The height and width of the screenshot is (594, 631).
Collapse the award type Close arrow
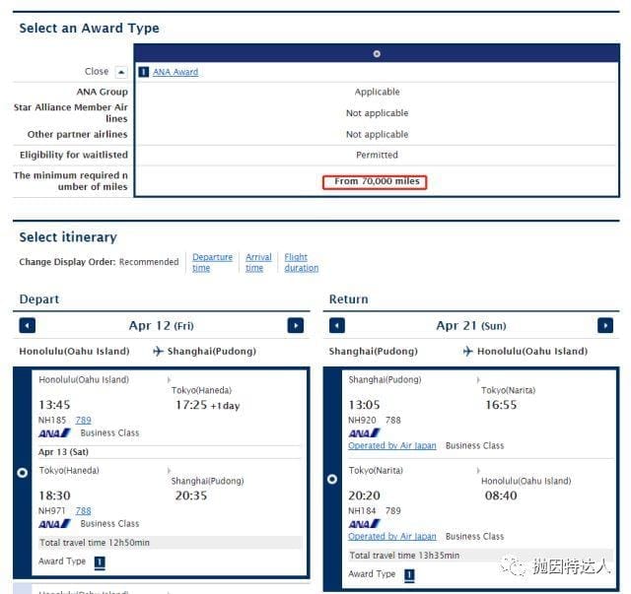pyautogui.click(x=121, y=72)
